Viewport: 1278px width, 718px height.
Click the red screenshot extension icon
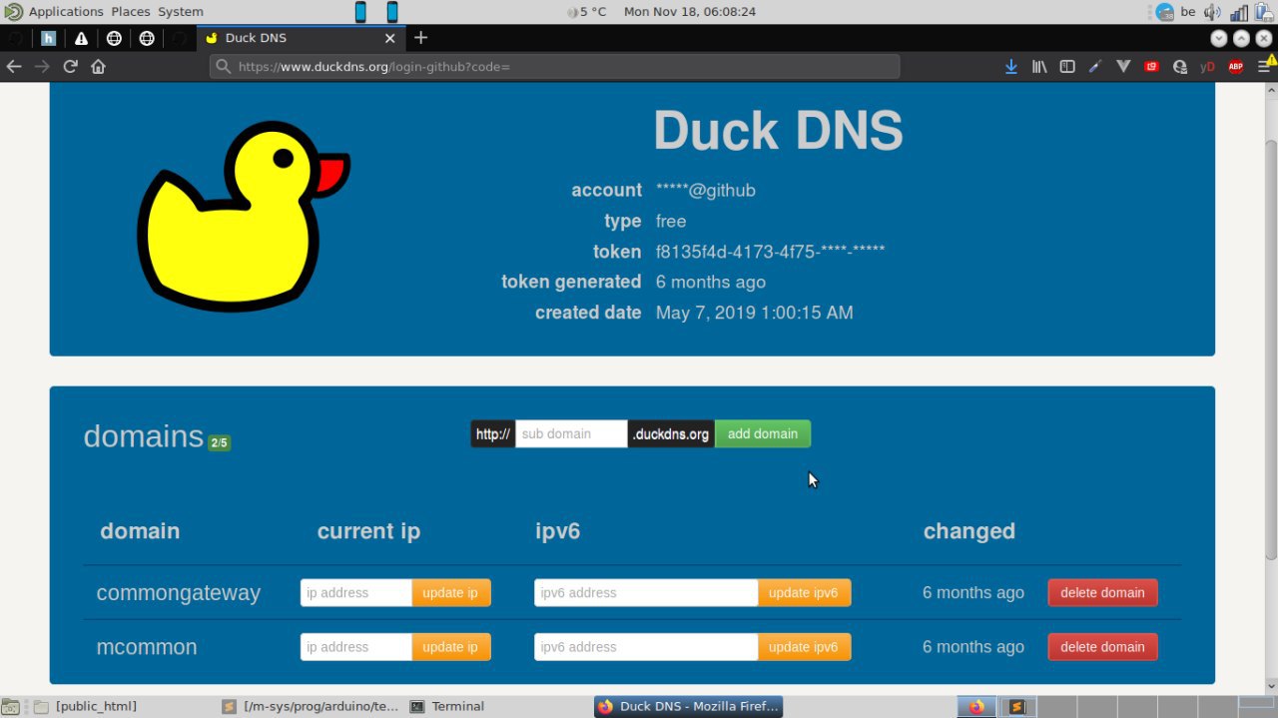(1151, 67)
